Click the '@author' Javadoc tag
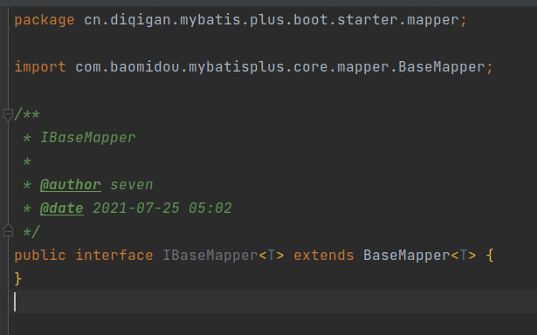537x335 pixels. coord(71,185)
